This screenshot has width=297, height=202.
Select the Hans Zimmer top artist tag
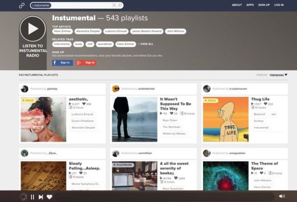pyautogui.click(x=63, y=31)
